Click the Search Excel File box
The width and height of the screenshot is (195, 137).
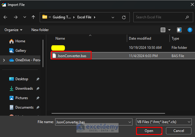[163, 17]
